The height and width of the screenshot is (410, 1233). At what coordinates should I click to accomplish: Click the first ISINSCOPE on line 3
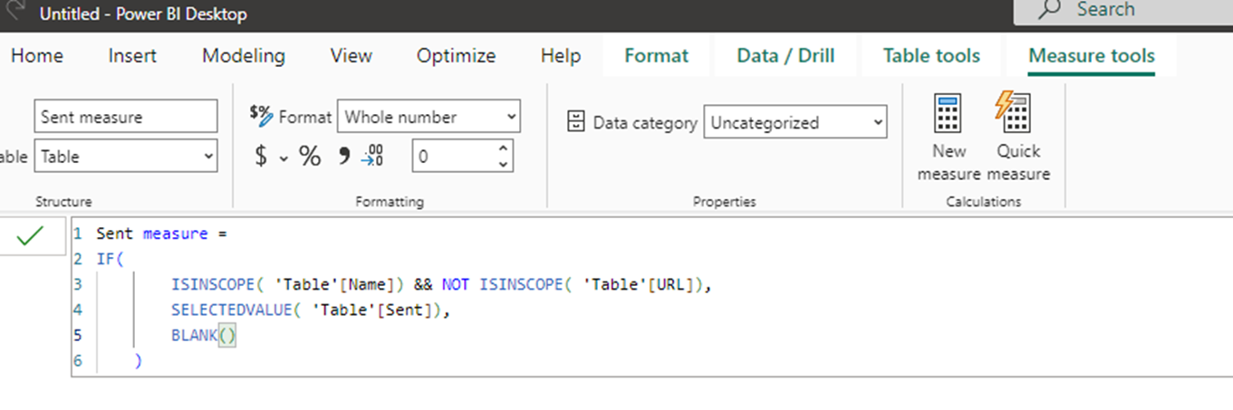coord(213,284)
